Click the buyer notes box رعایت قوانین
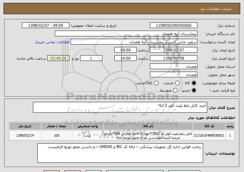 point(120,153)
